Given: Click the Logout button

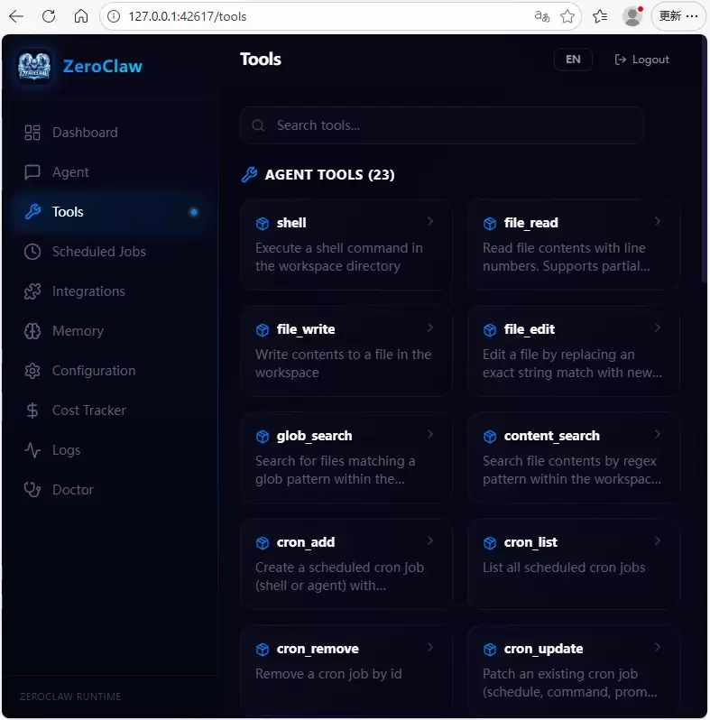Looking at the screenshot, I should 641,60.
